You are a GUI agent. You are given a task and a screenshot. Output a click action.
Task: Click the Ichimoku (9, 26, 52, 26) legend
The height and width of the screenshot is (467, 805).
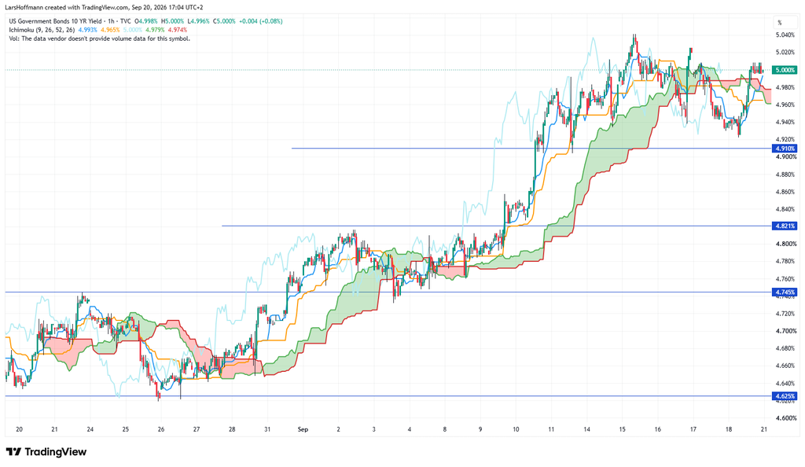(42, 30)
